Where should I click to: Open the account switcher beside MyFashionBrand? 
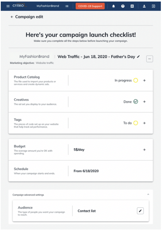[x=67, y=6]
